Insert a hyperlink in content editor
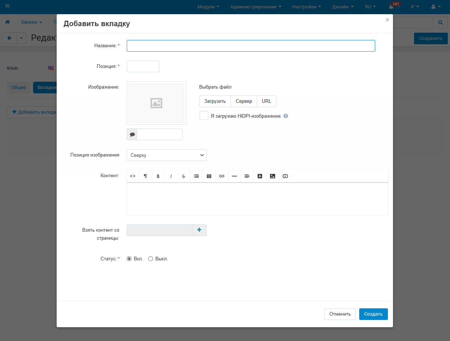450x341 pixels. (x=222, y=176)
